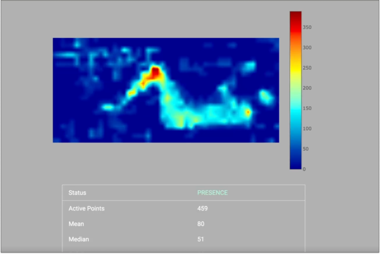Click the Status row label

[x=77, y=193]
